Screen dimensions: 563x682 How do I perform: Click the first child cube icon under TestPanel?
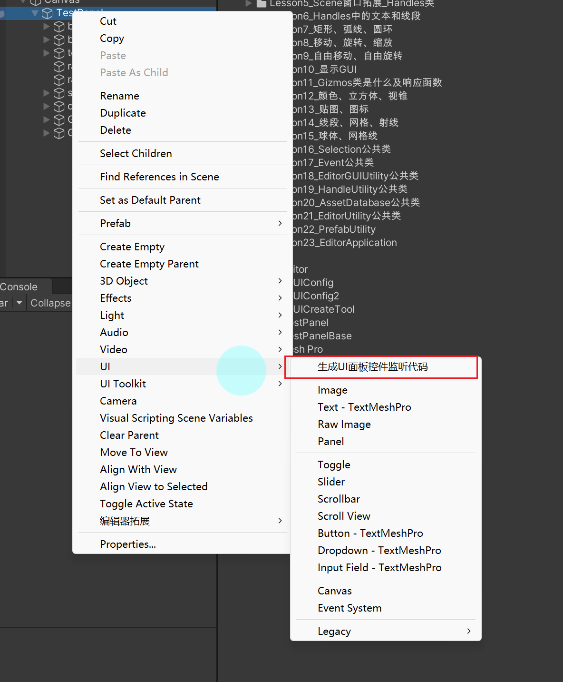point(59,27)
